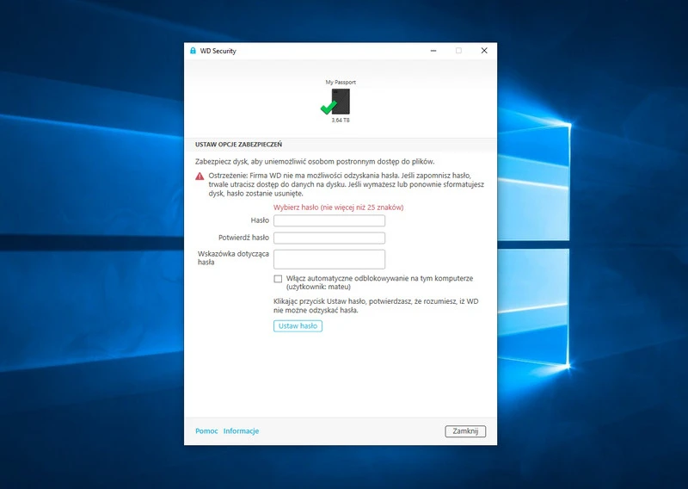
Task: Click the 'Włącz automatyczne odblokowywanie' checkbox label
Action: 379,279
